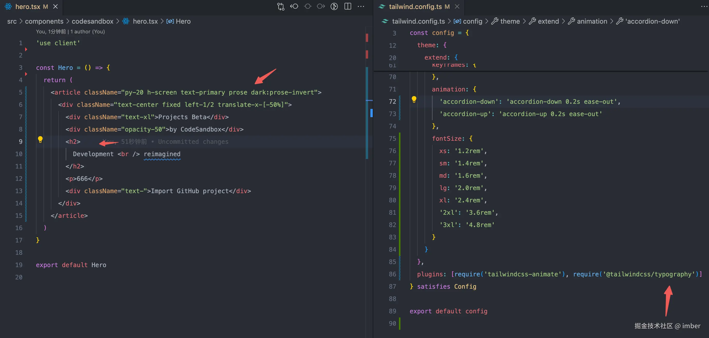Open the extend breadcrumb symbol list
This screenshot has height=338, width=709.
coord(548,21)
